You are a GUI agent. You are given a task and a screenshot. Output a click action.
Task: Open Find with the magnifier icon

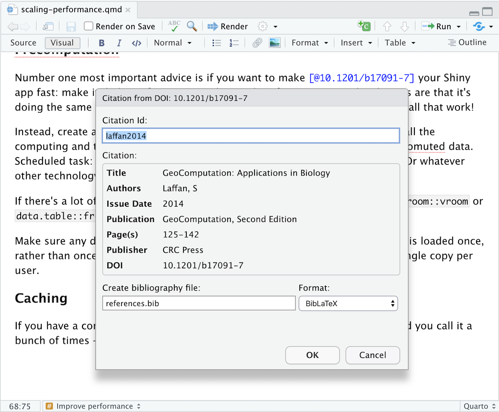[192, 26]
